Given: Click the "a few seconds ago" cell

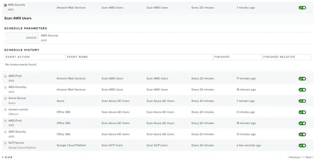Looking at the screenshot, I should (249, 145).
